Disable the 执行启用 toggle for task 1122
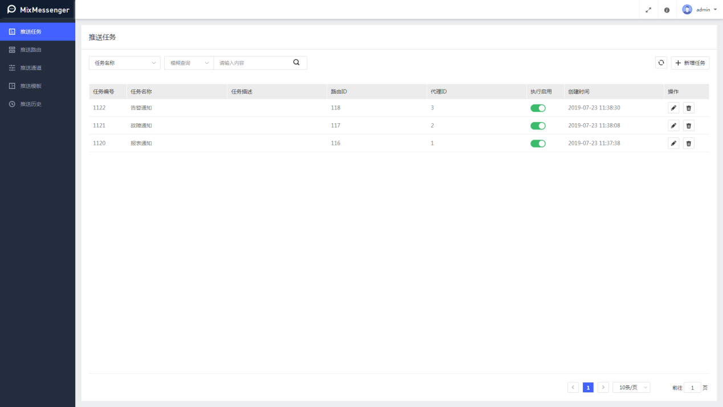This screenshot has width=723, height=407. tap(538, 108)
